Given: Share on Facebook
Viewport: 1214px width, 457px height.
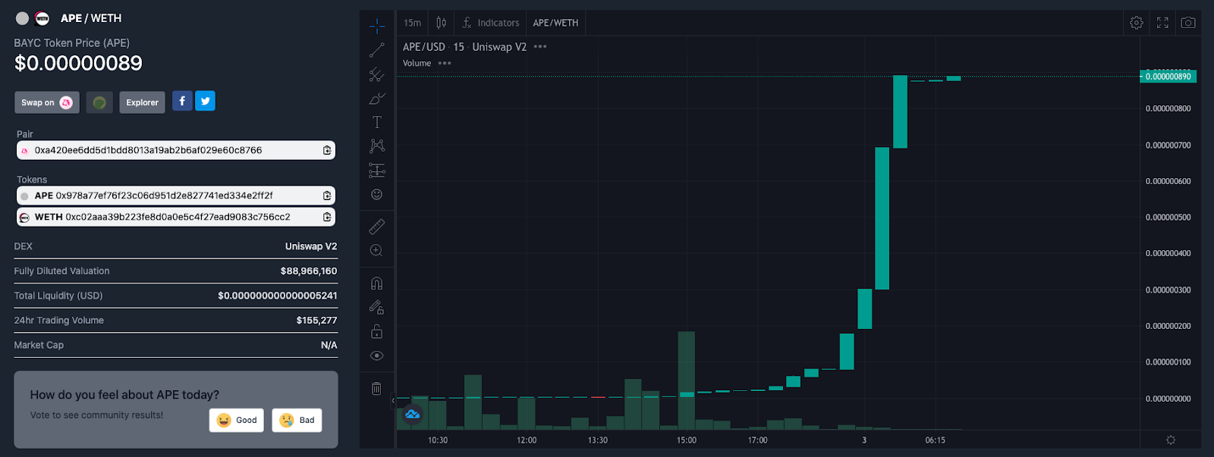Looking at the screenshot, I should coord(182,101).
